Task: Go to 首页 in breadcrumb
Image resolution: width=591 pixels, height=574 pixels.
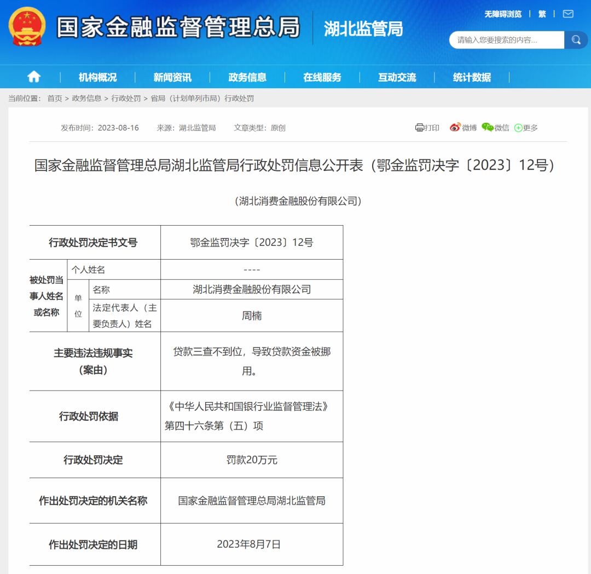Action: [x=55, y=99]
